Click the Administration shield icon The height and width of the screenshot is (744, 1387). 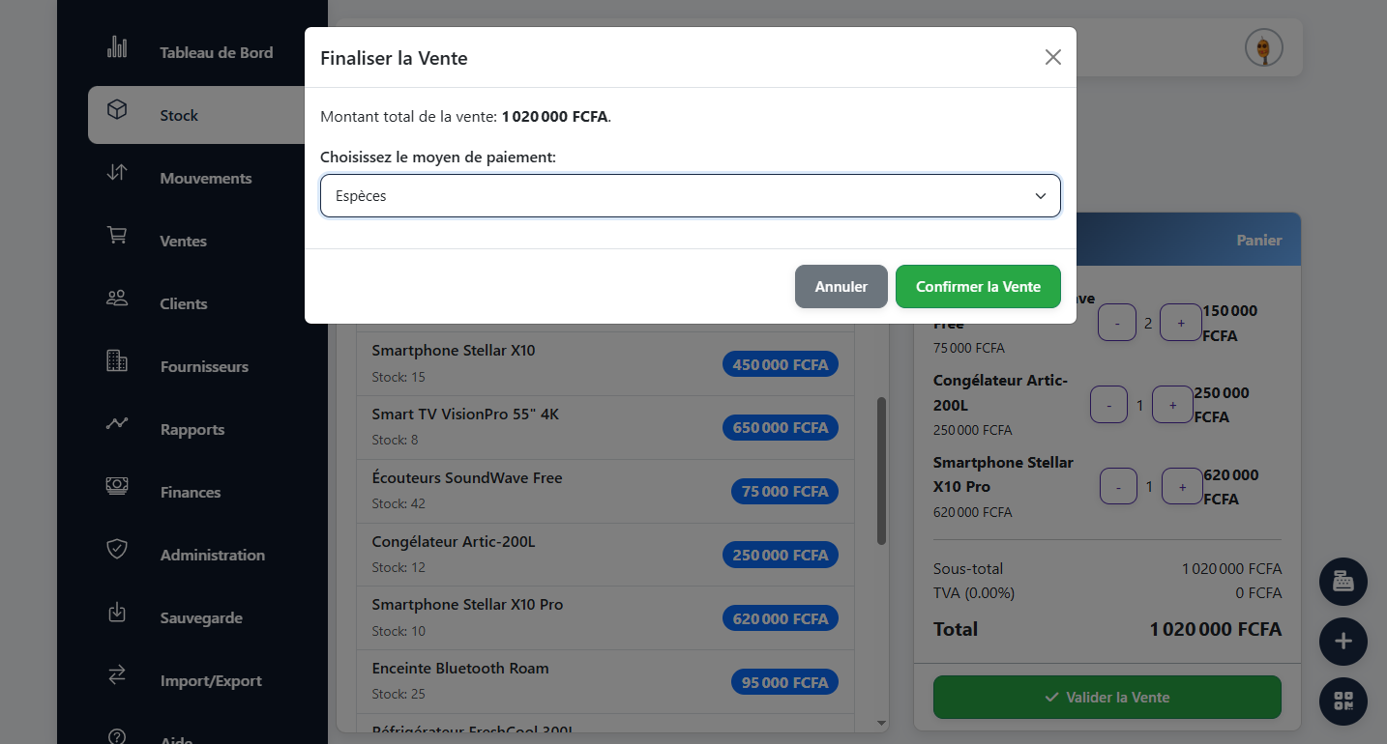coord(117,550)
